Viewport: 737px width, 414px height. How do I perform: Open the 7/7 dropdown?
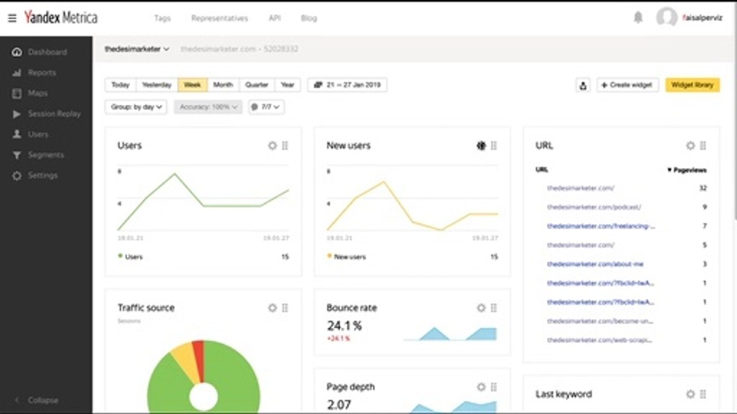tap(266, 107)
